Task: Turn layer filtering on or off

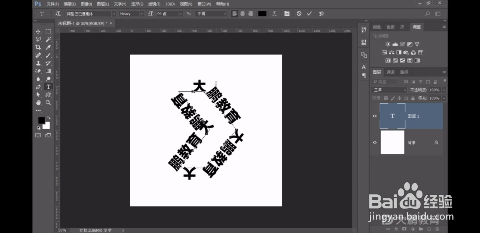Action: click(445, 81)
